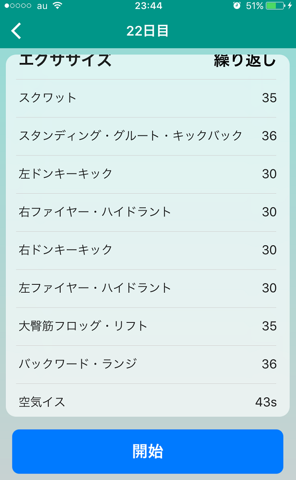
Task: Tap the alarm clock status icon
Action: point(237,5)
